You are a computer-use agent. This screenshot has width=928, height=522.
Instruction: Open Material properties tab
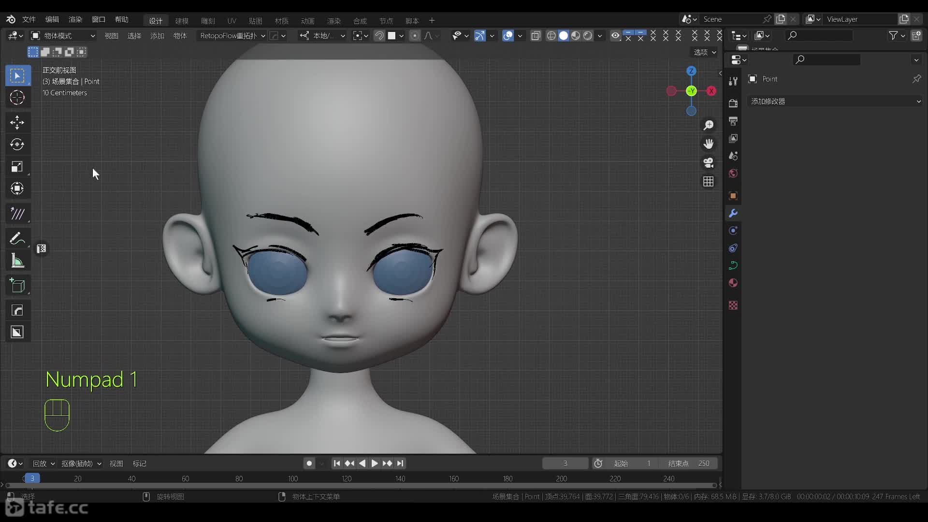(733, 283)
